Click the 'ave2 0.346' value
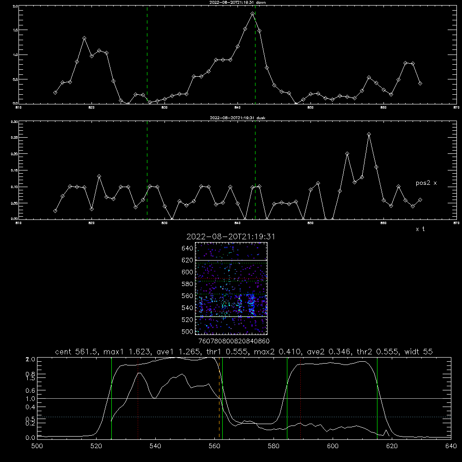The width and height of the screenshot is (462, 462). [328, 352]
